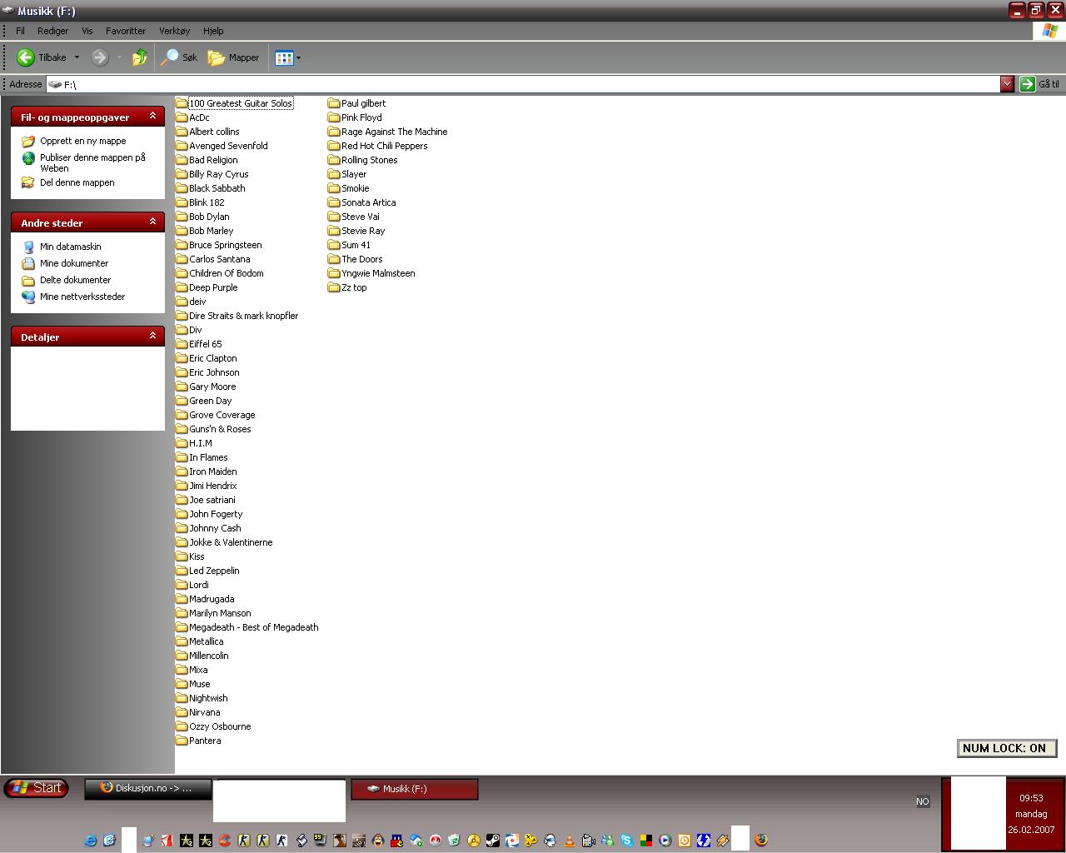The width and height of the screenshot is (1066, 853).
Task: Click the Megadeath - Best of Megadeath name
Action: 253,627
